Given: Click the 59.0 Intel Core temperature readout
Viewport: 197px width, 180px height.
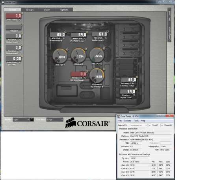Looking at the screenshot, I should (79, 35).
